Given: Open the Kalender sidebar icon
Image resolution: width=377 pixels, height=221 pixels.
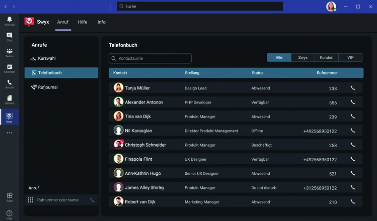Looking at the screenshot, I should coord(9,68).
